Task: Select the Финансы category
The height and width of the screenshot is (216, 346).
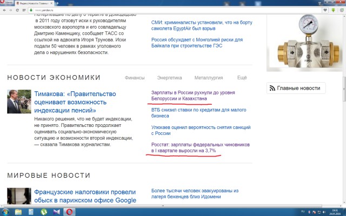Action: click(135, 78)
